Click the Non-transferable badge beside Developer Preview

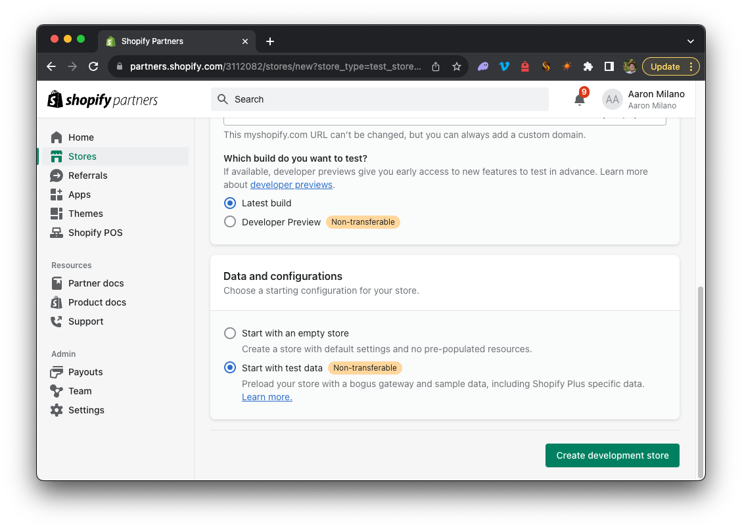[363, 222]
